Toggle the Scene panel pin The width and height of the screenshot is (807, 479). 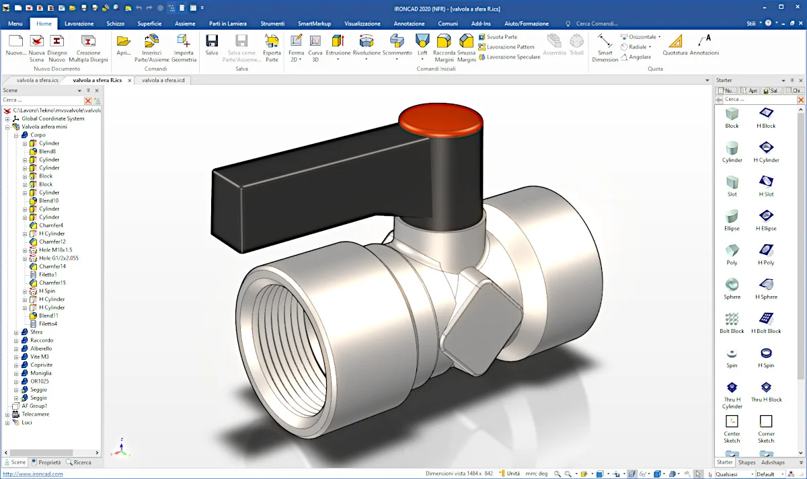[x=88, y=90]
